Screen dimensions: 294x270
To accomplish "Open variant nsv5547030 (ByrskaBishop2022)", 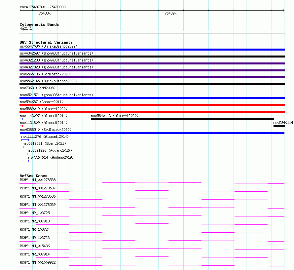I will click(49, 46).
